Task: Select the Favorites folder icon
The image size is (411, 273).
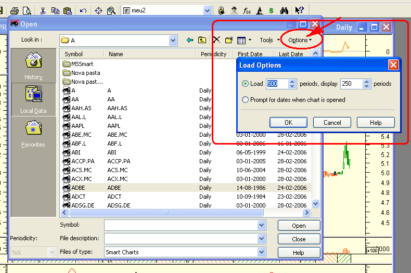Action: click(x=33, y=127)
